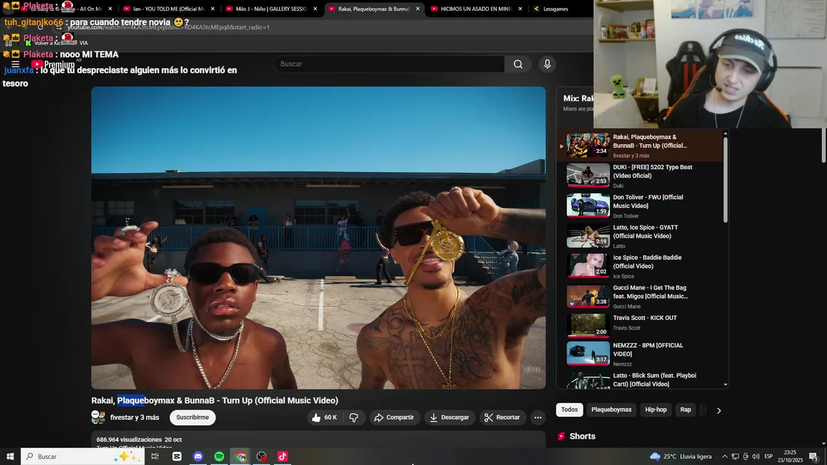Open the fivestar channel avatar

point(98,417)
